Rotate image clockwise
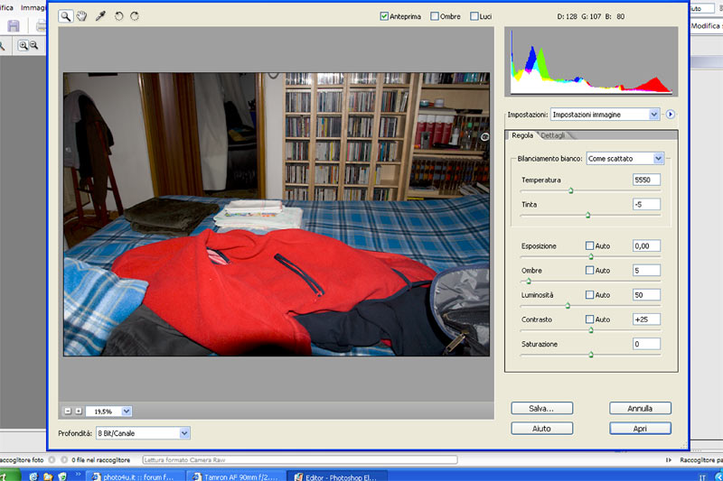Image resolution: width=723 pixels, height=481 pixels. click(x=135, y=16)
